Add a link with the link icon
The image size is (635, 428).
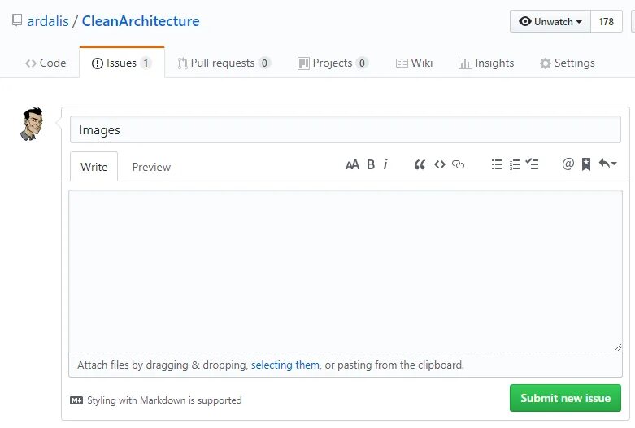pyautogui.click(x=458, y=164)
